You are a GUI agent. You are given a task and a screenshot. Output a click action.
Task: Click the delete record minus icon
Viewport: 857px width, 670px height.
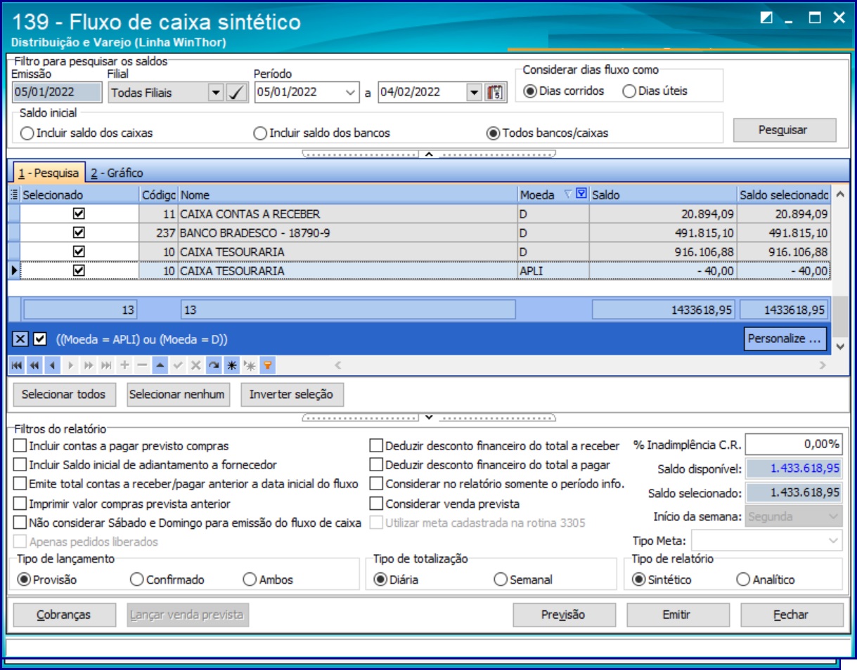(141, 365)
